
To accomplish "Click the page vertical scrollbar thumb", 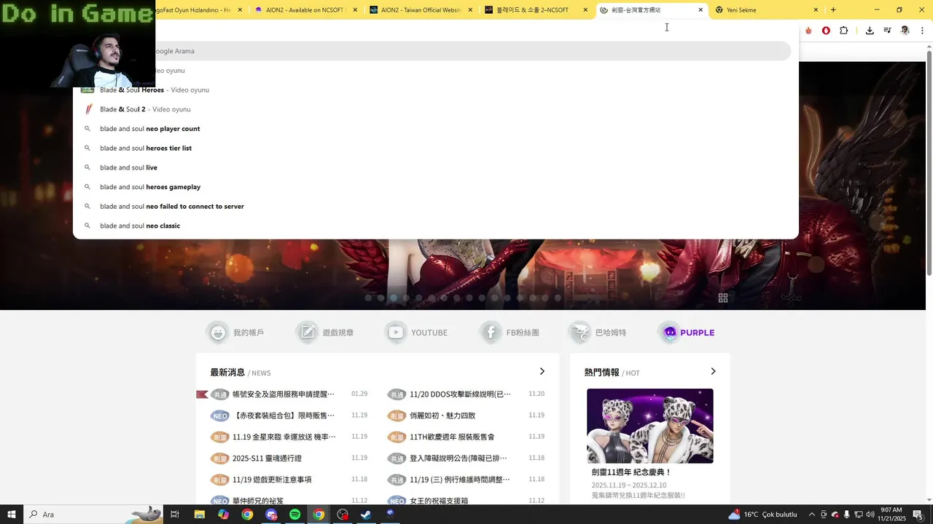I will [x=929, y=164].
